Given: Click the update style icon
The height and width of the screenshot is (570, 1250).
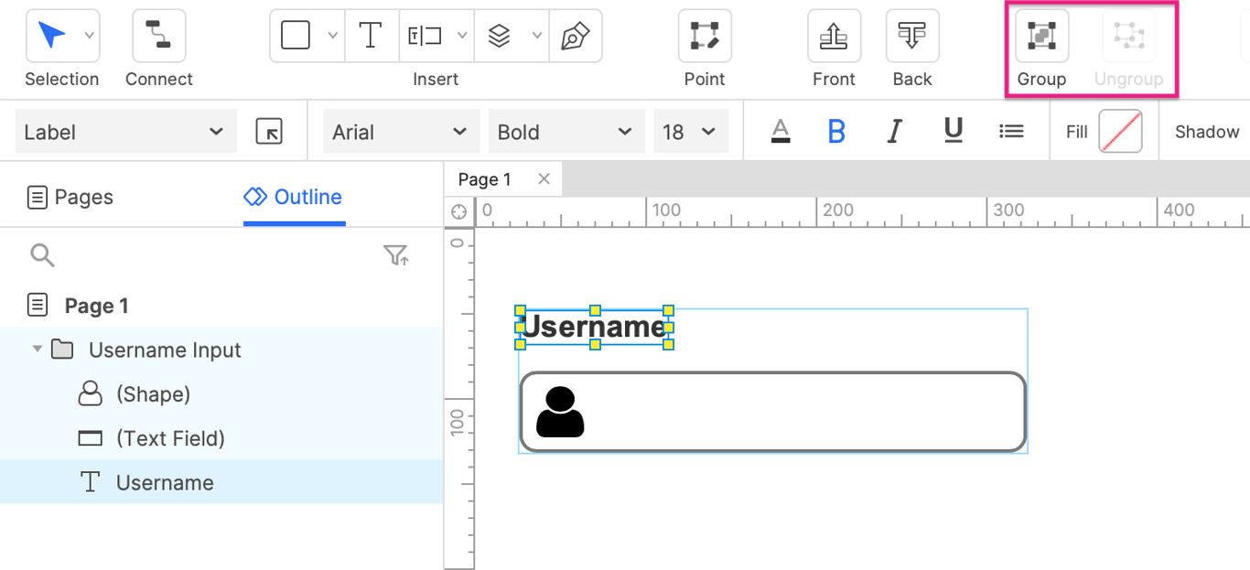Looking at the screenshot, I should pos(269,132).
